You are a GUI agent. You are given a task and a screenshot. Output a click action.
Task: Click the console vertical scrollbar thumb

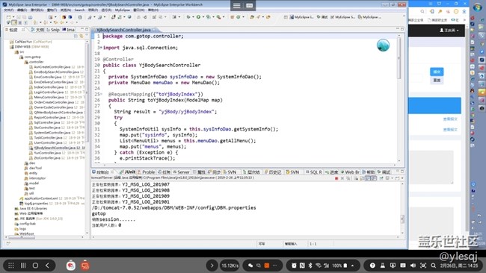402,219
